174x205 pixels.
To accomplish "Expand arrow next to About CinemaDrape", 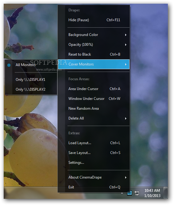I will (x=126, y=178).
